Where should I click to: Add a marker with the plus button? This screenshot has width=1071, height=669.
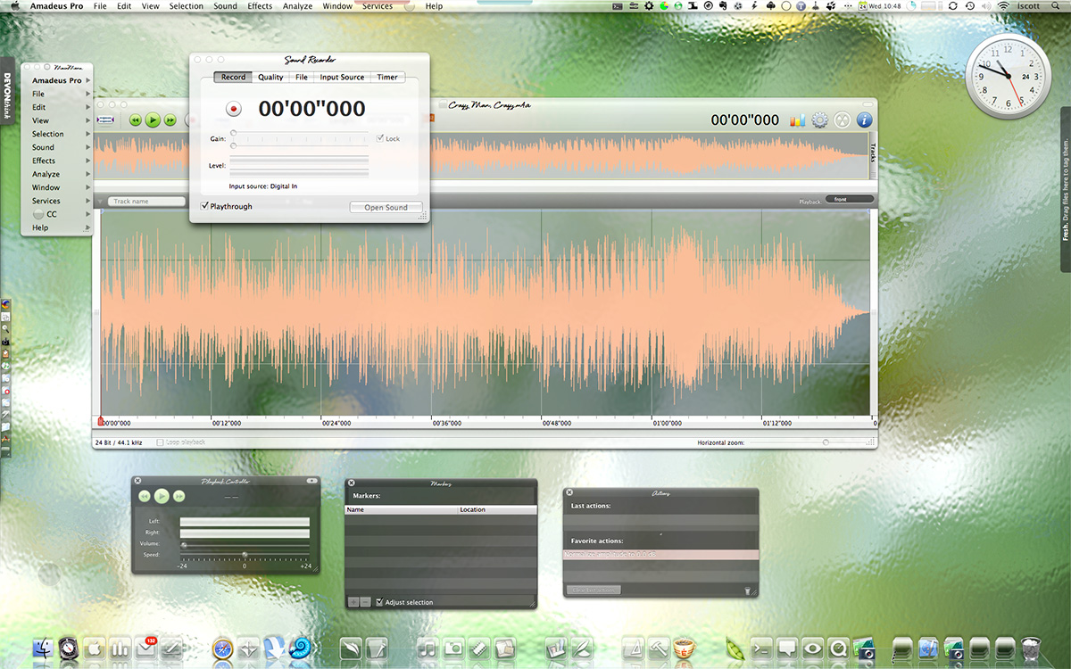tap(353, 602)
